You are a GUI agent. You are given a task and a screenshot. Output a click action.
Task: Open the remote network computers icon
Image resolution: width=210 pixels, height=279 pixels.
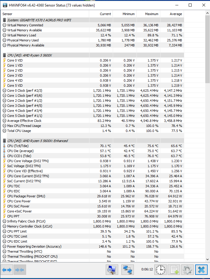point(129,270)
